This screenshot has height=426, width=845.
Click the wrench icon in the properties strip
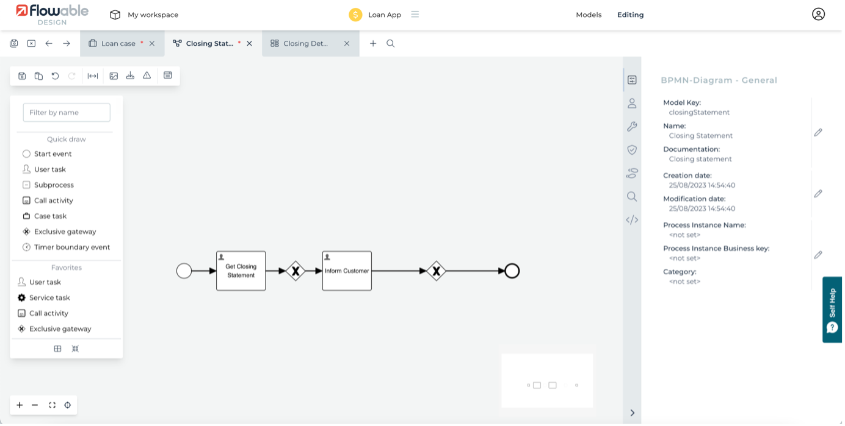[x=632, y=127]
